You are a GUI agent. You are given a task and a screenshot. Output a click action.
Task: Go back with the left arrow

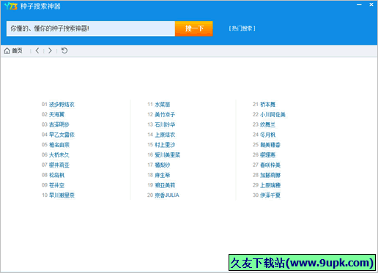click(37, 51)
